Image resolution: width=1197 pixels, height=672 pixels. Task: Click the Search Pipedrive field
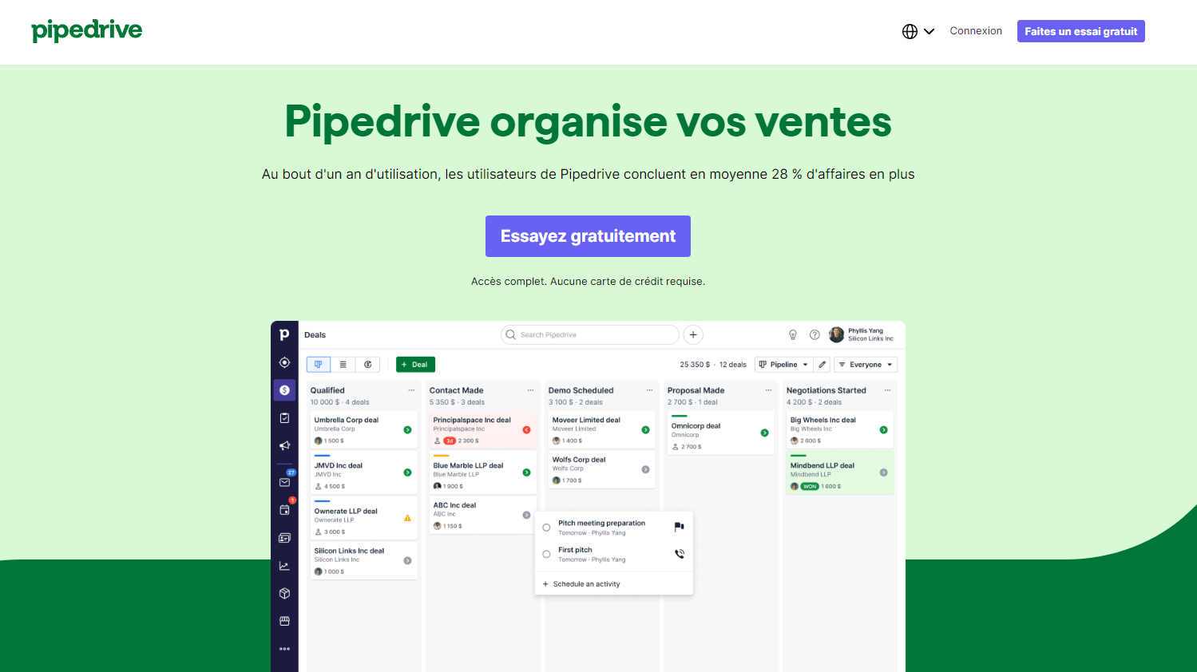coord(589,335)
